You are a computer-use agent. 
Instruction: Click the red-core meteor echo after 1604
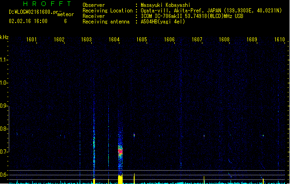(x=120, y=151)
